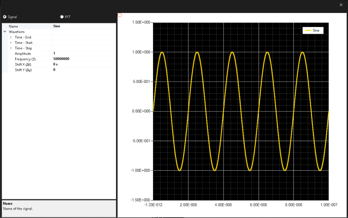Image resolution: width=348 pixels, height=218 pixels.
Task: Switch to the FFT radio option
Action: click(x=62, y=17)
